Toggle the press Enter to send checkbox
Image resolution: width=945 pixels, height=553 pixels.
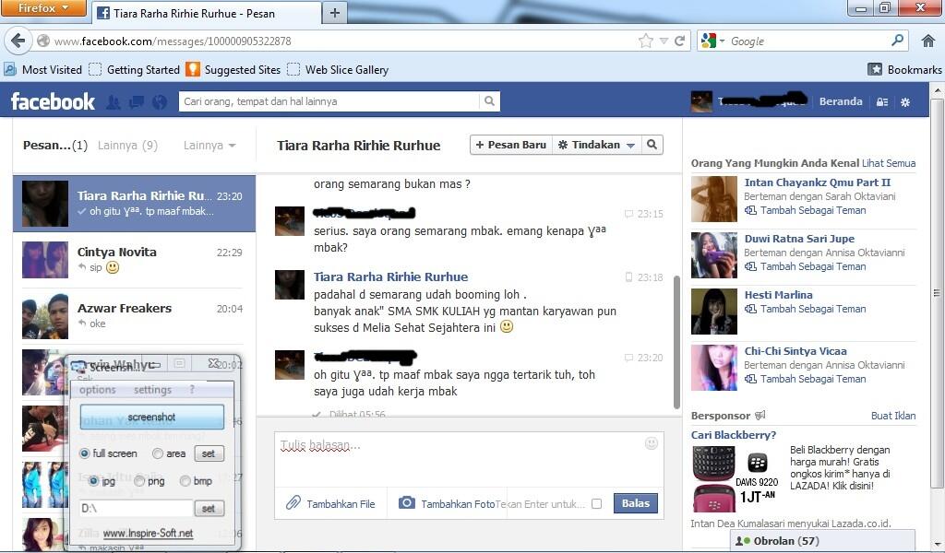tap(597, 503)
